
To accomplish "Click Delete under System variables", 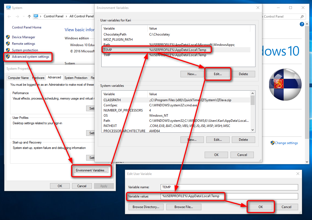I will coord(243,140).
